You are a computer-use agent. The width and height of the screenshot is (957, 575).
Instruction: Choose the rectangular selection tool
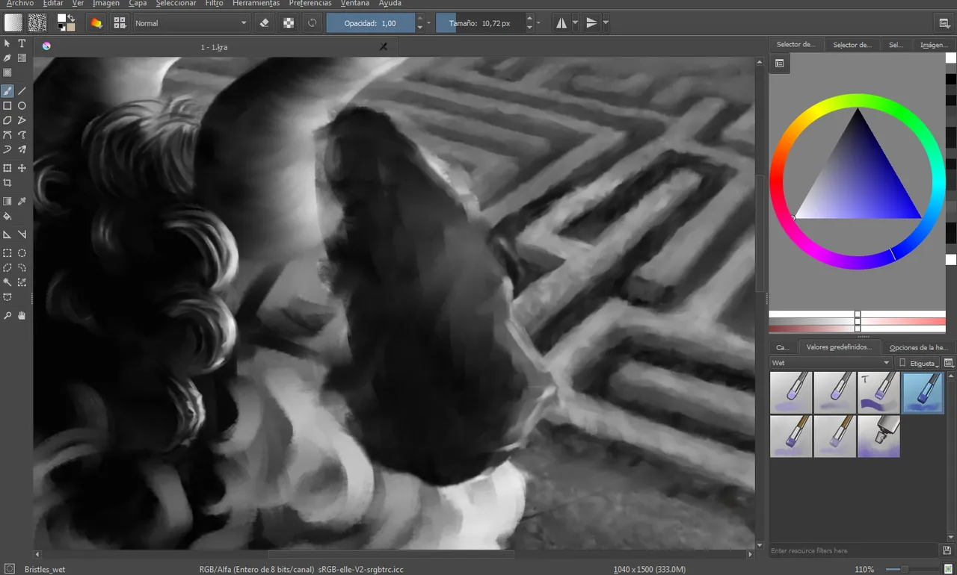tap(7, 253)
